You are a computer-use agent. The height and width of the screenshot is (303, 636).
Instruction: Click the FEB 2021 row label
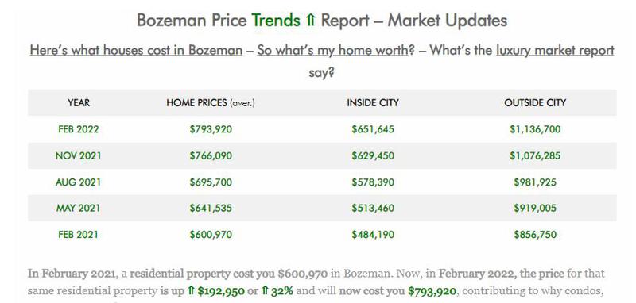click(x=79, y=235)
